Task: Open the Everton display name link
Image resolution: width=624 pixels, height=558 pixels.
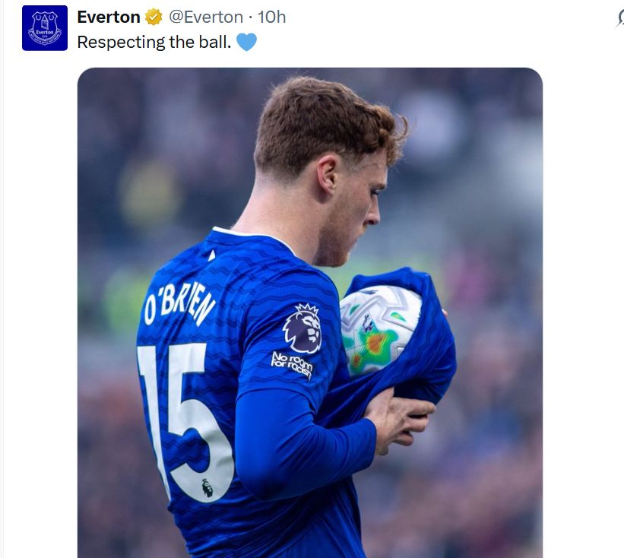Action: coord(109,17)
